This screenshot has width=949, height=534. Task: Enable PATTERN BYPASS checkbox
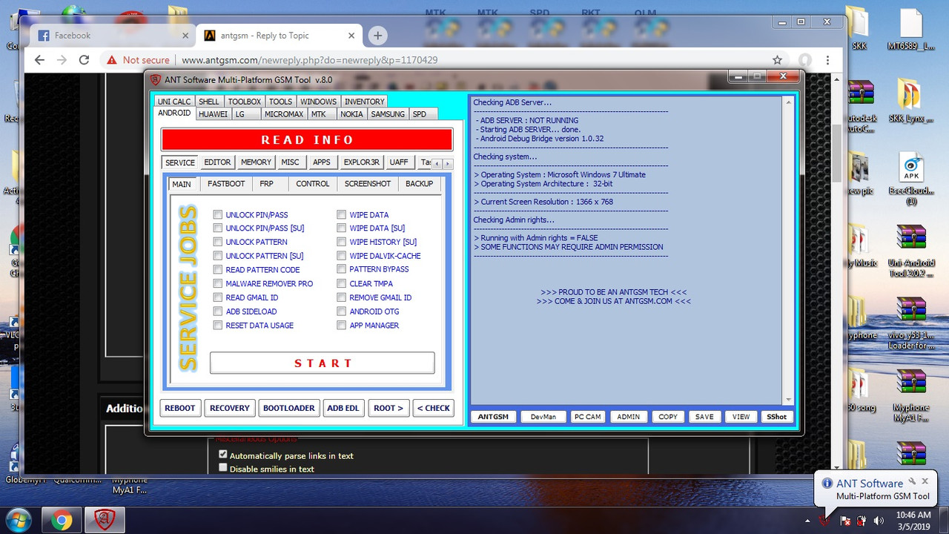(342, 269)
